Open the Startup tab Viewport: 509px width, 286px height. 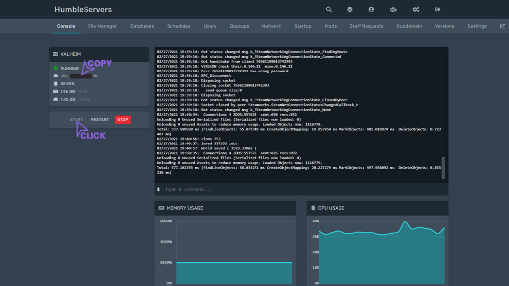click(x=303, y=26)
